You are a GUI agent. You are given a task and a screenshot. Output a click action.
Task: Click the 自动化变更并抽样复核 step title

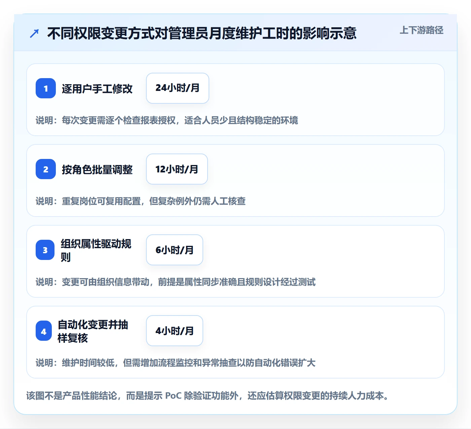[93, 331]
